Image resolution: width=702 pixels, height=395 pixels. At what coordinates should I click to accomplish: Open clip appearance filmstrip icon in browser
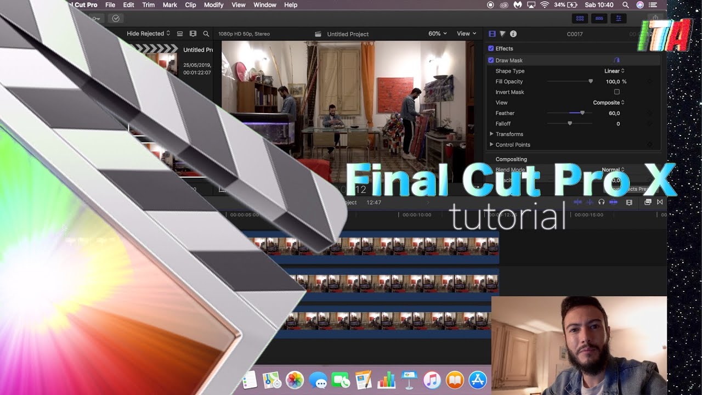click(193, 34)
